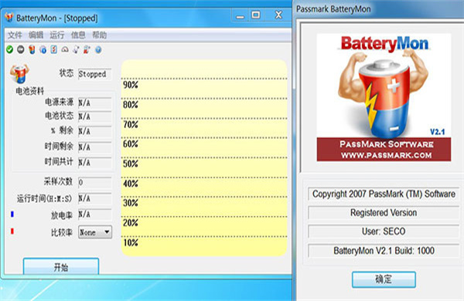Open the 编辑 menu
The height and width of the screenshot is (301, 464).
(36, 36)
